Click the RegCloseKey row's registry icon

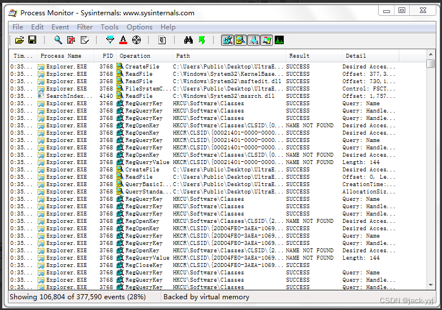[x=120, y=265]
